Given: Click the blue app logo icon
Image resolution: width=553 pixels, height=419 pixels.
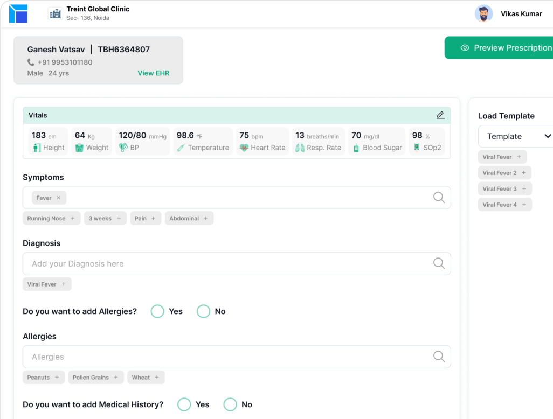Looking at the screenshot, I should 18,13.
